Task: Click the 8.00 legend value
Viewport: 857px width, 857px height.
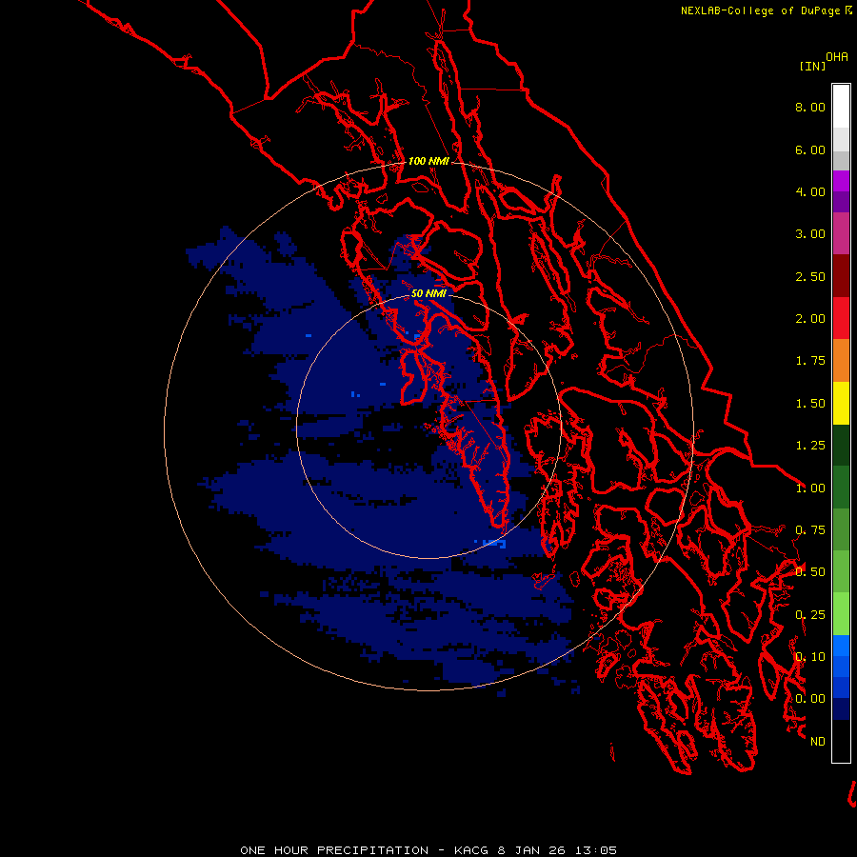Action: tap(810, 107)
